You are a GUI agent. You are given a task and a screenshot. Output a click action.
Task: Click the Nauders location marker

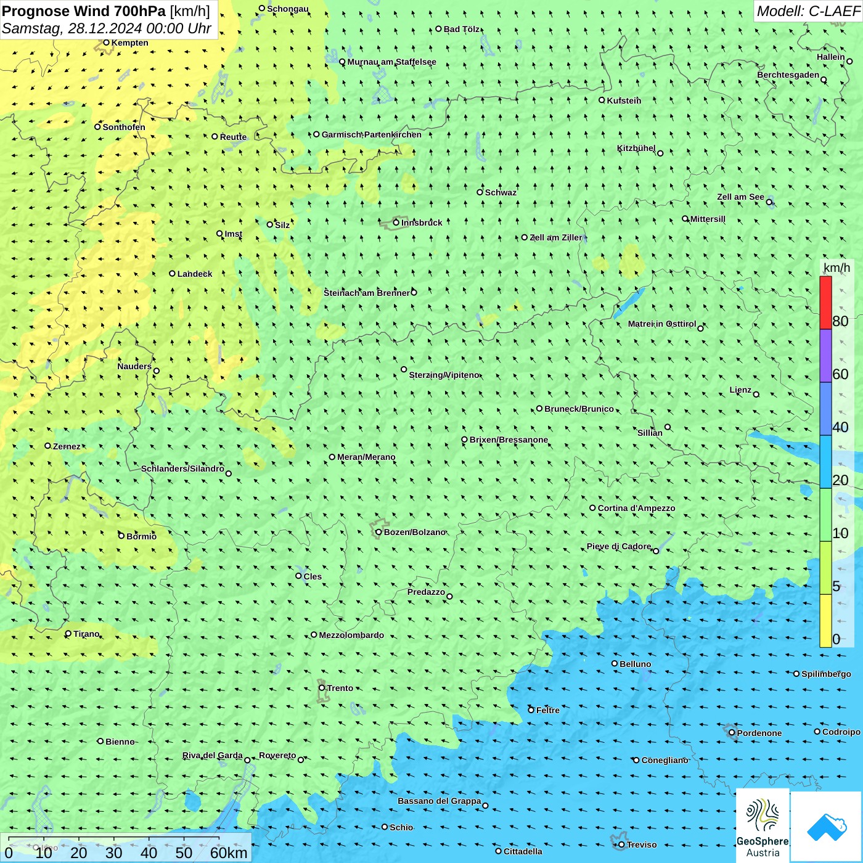157,371
